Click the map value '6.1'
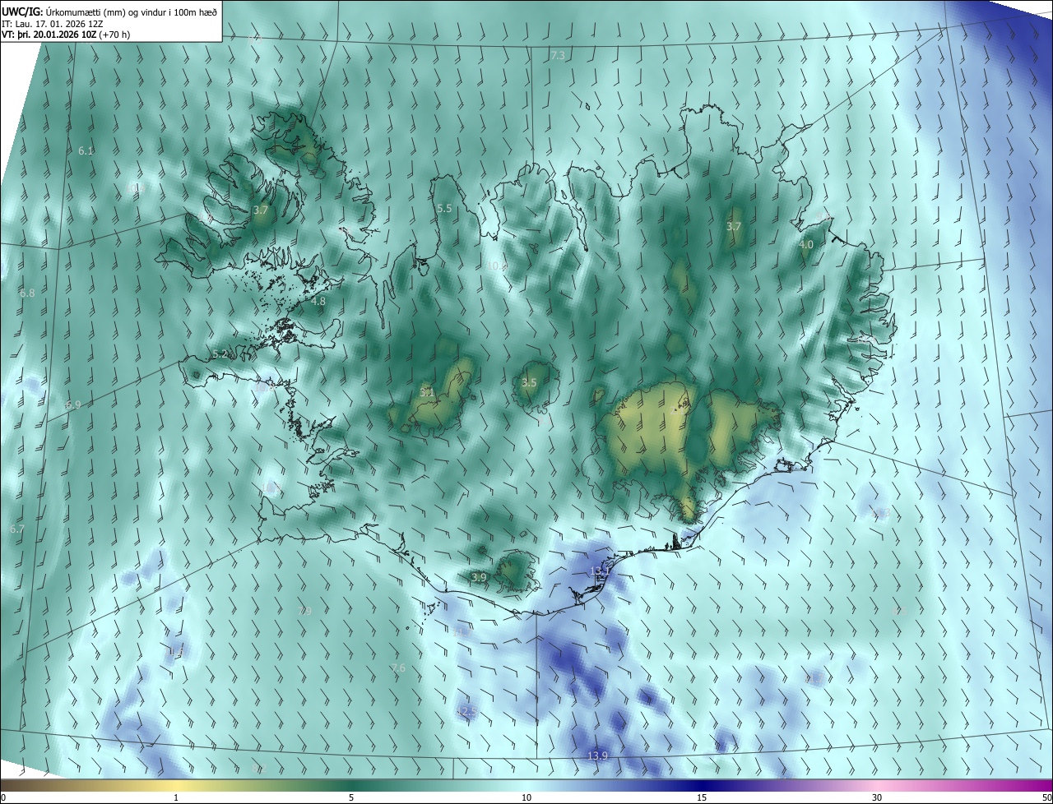 click(x=86, y=151)
